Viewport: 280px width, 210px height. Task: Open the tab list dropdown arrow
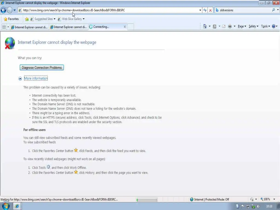pos(8,27)
